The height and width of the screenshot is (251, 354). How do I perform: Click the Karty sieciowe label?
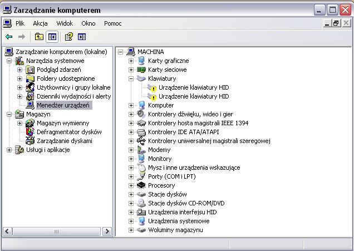coord(168,70)
